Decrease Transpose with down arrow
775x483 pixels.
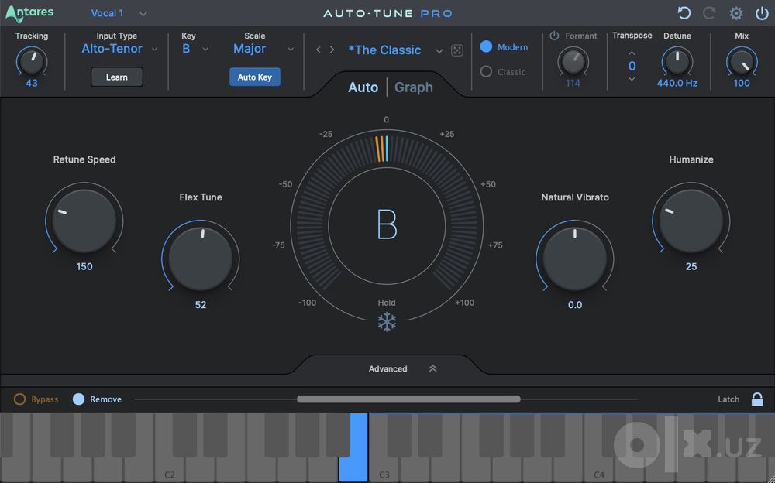632,78
